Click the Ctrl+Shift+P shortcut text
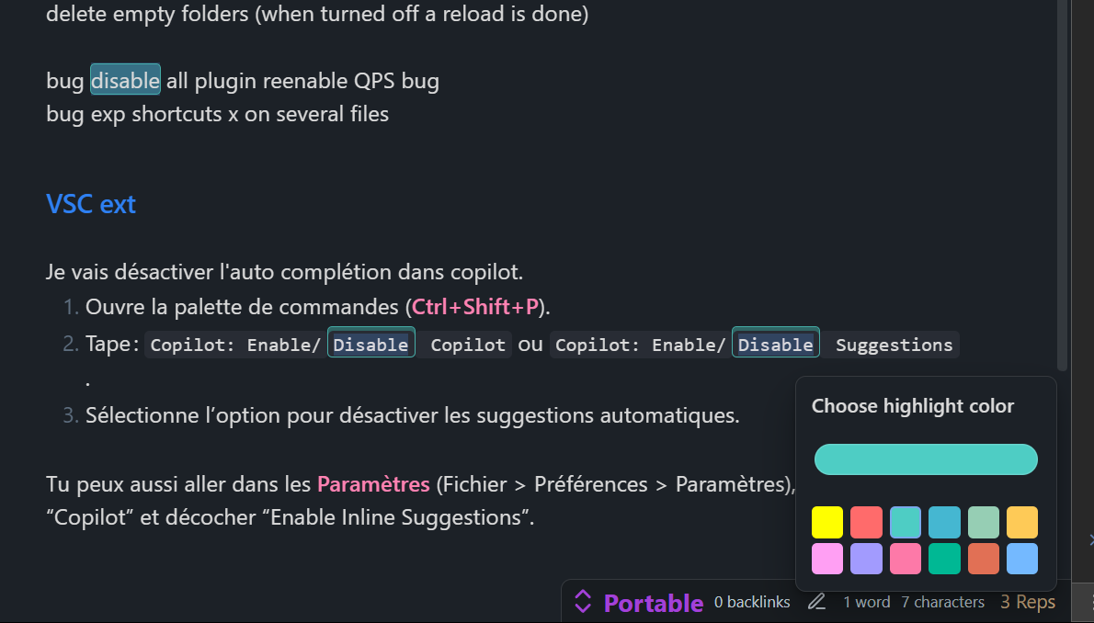 coord(473,306)
